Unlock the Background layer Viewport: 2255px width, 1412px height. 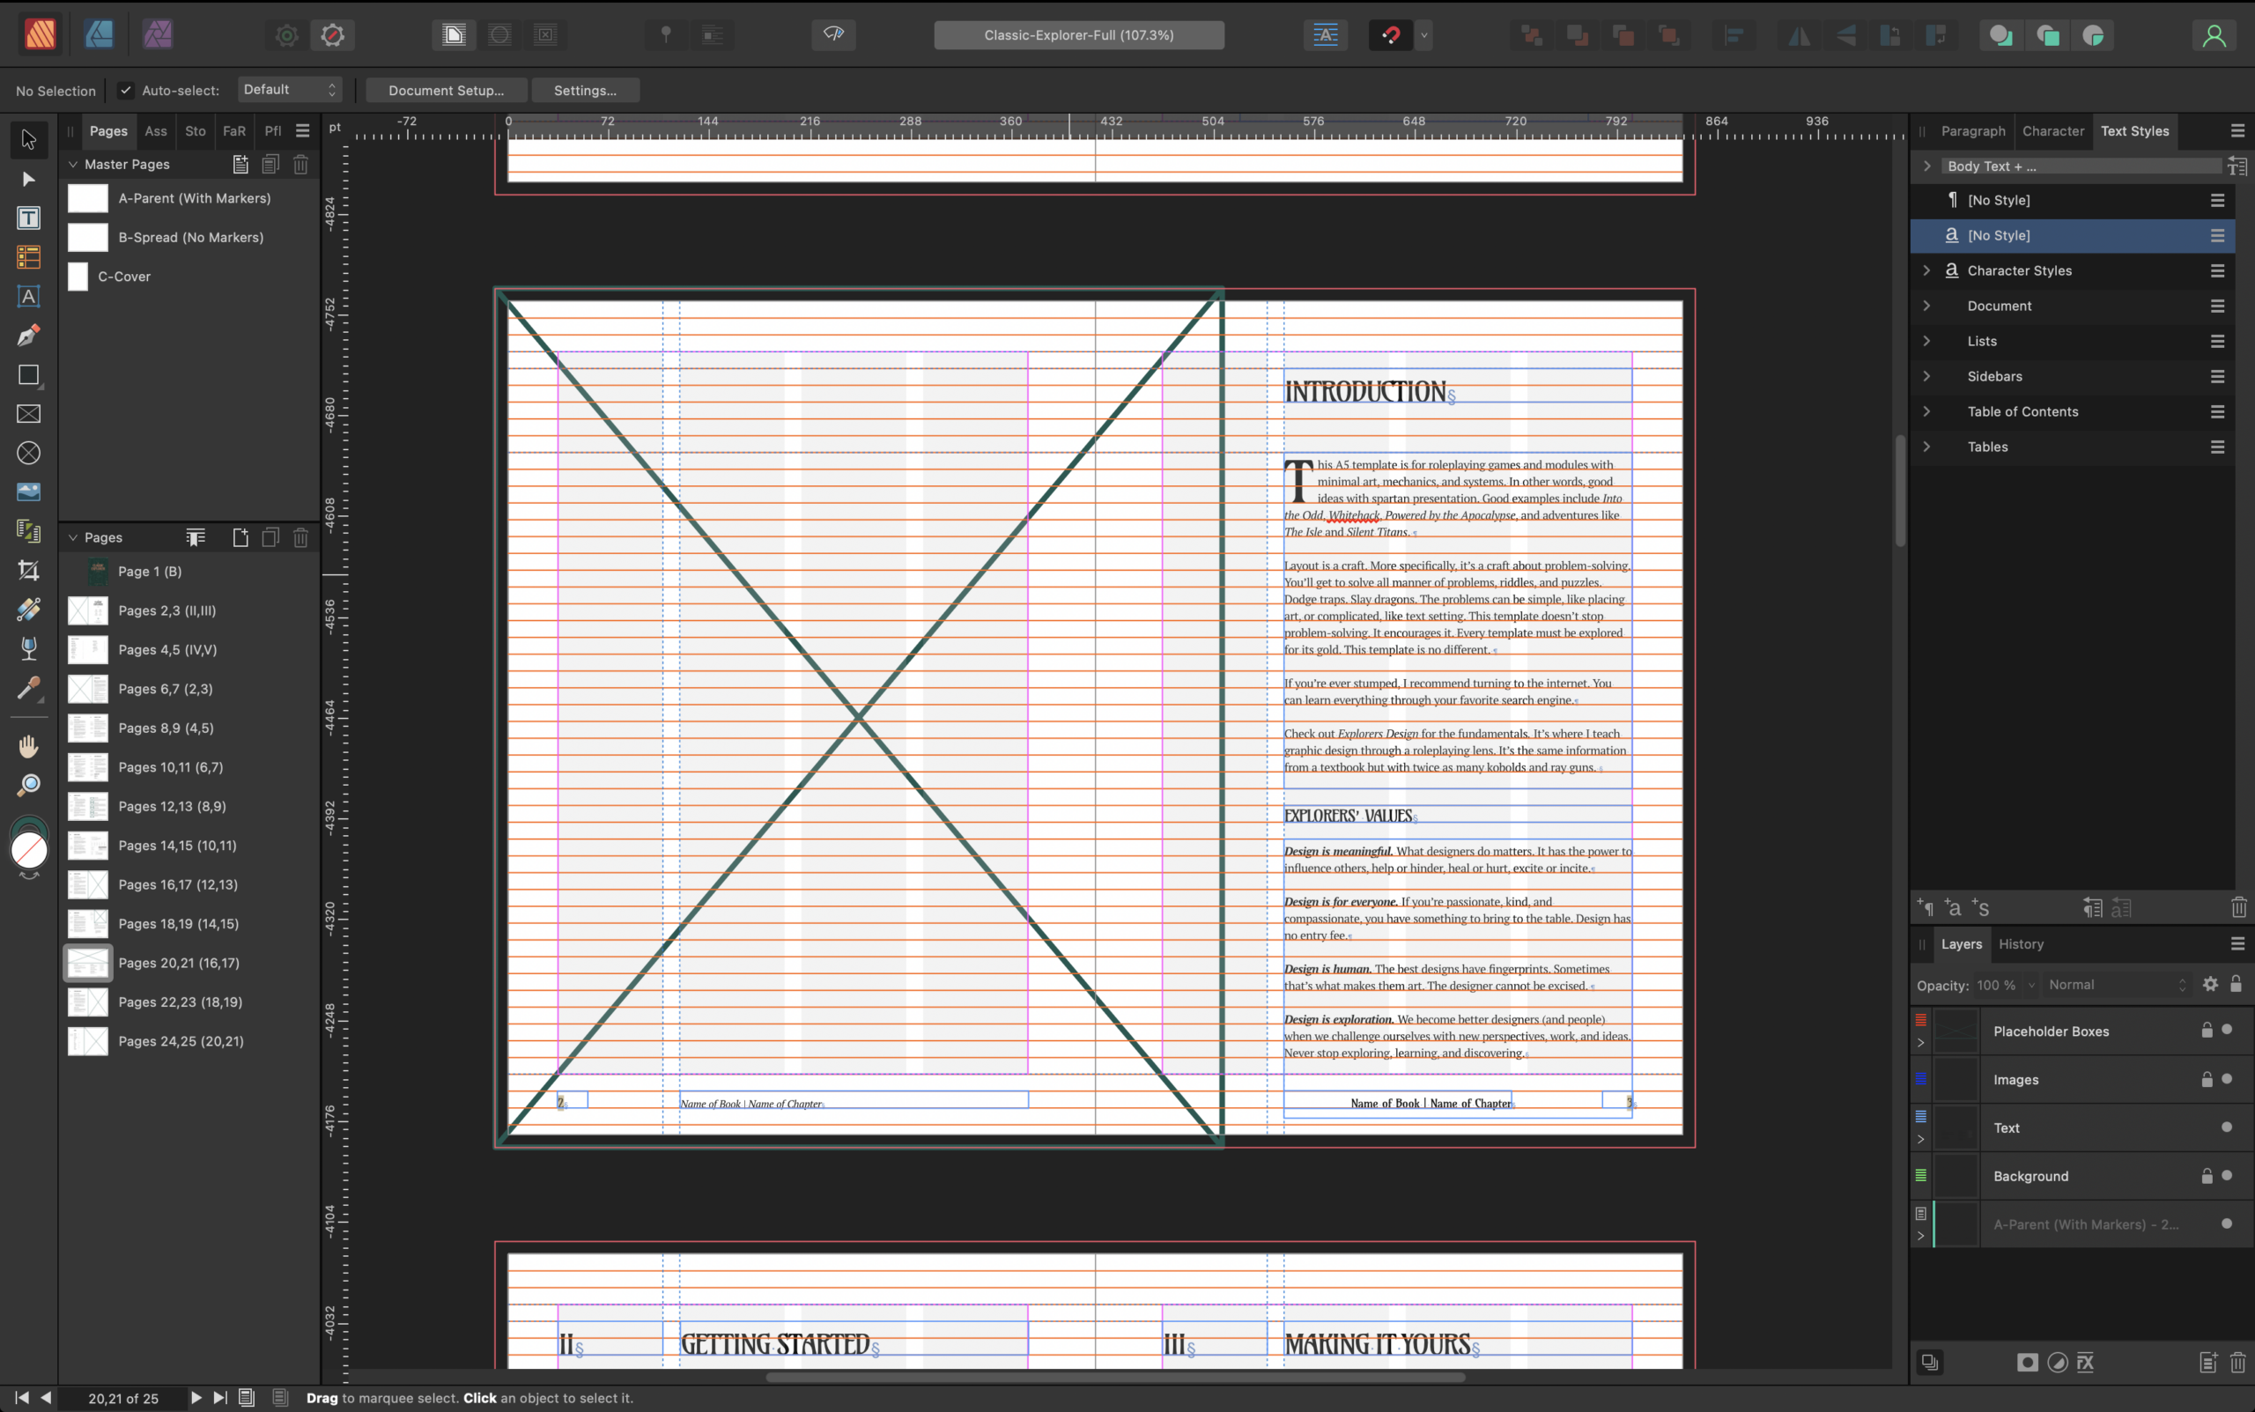2207,1176
